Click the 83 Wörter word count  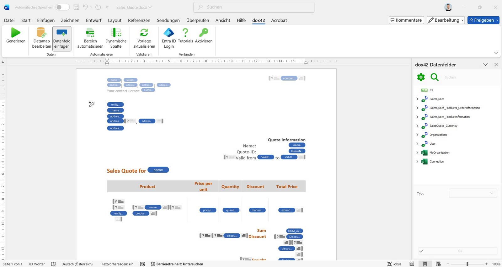pyautogui.click(x=37, y=264)
